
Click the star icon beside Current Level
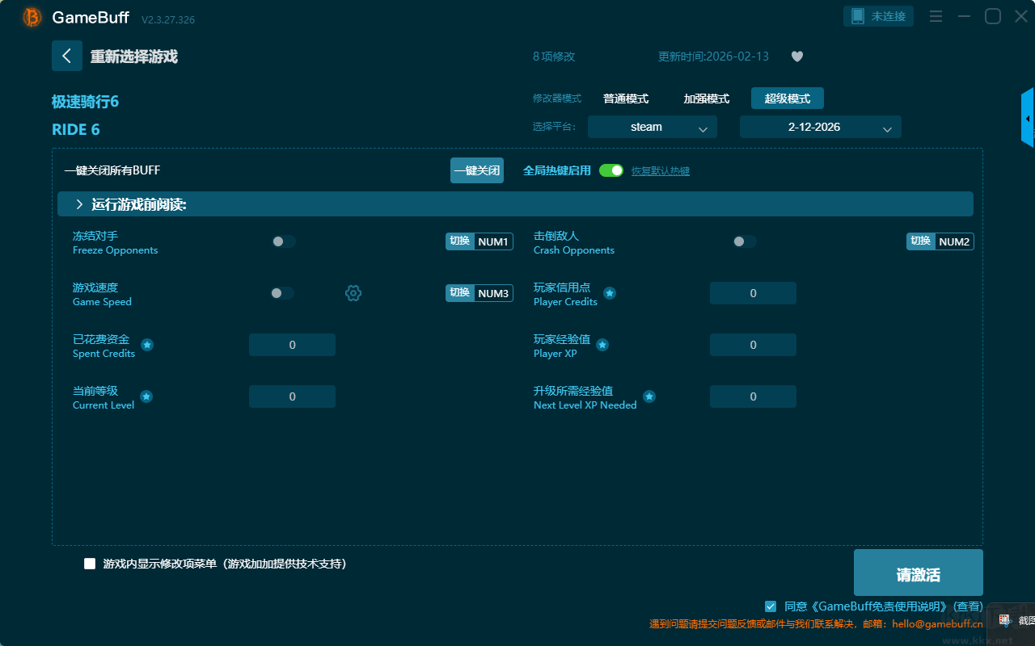(146, 396)
